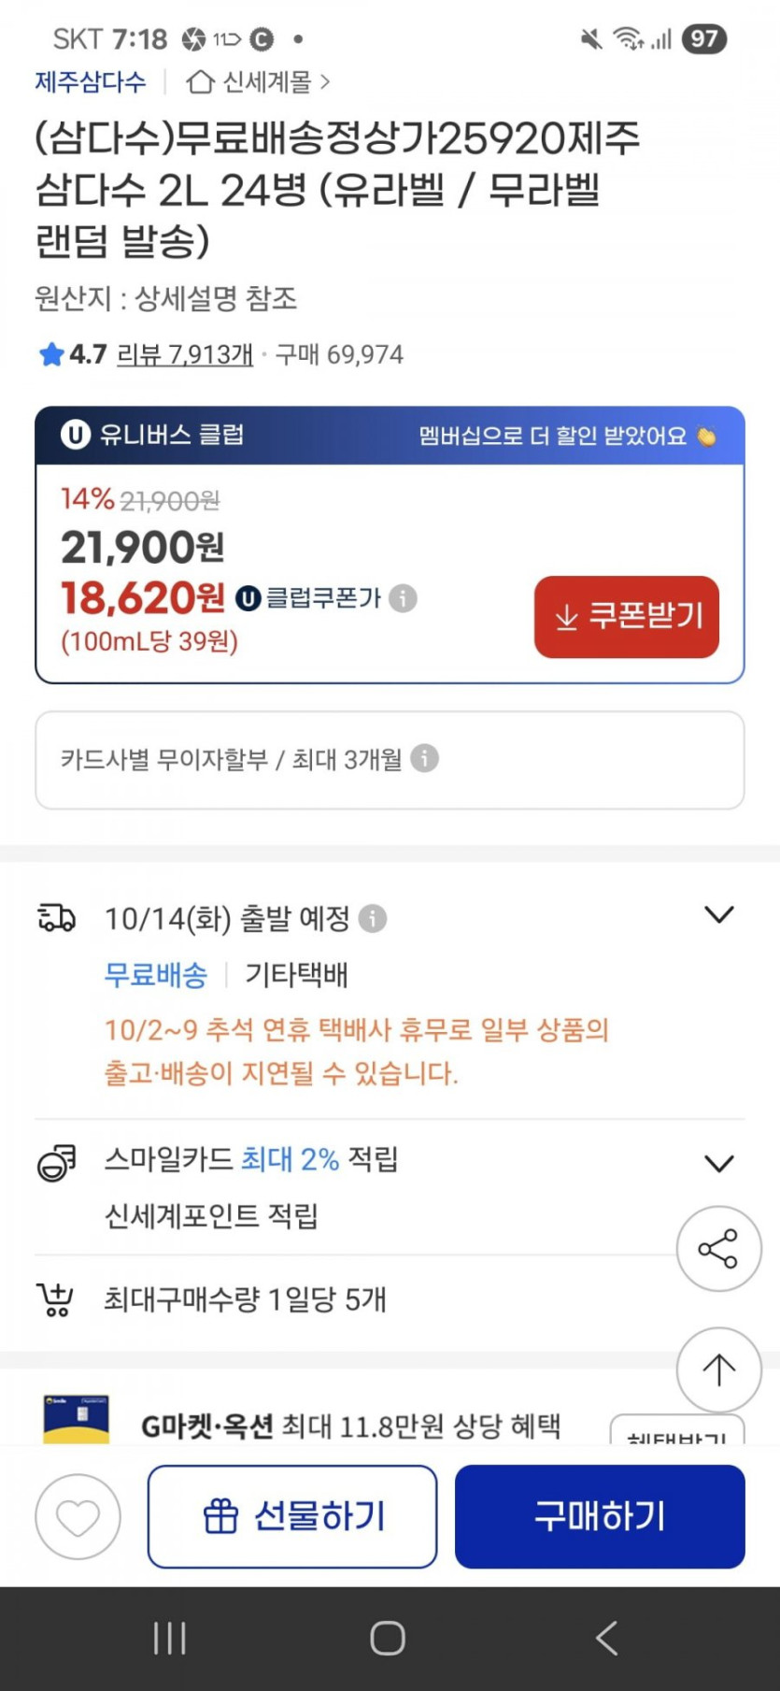Open the 7,913 reviews link
The width and height of the screenshot is (780, 1691).
click(185, 354)
